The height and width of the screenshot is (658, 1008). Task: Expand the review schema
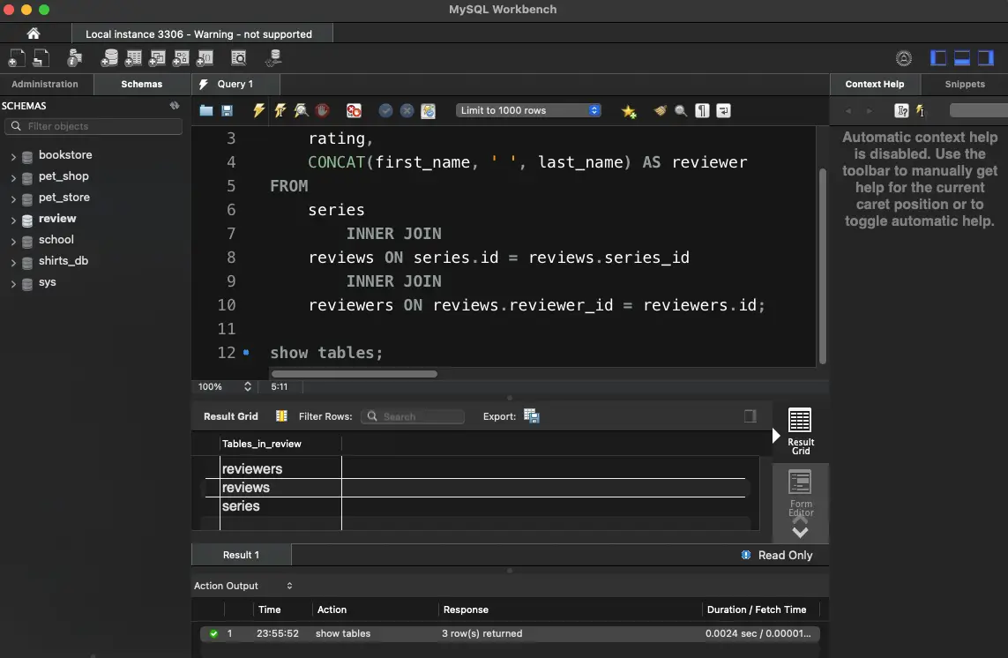[x=13, y=220]
